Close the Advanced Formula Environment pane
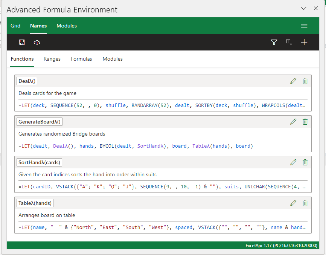Viewport: 326px width, 255px height. (x=315, y=8)
